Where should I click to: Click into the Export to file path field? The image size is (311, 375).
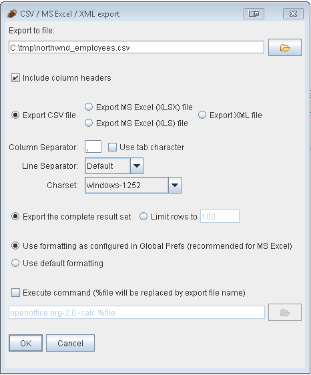click(x=136, y=47)
